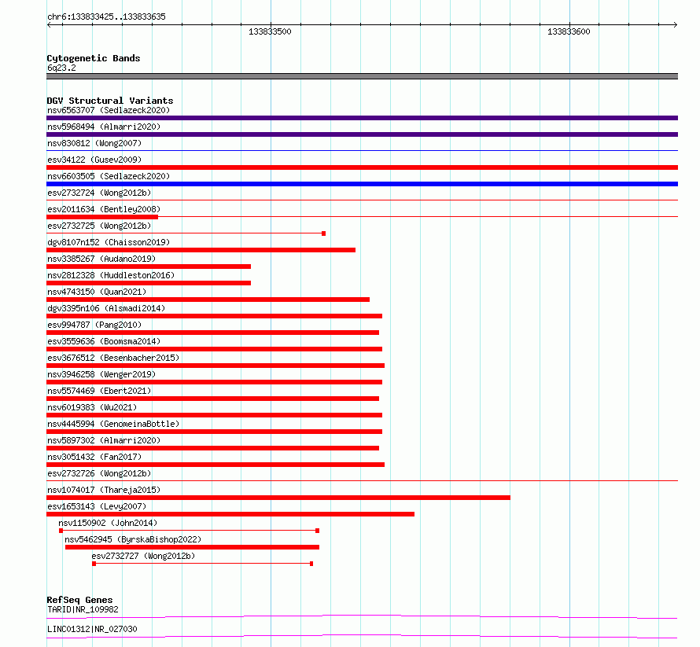Click the blue bar under nsv6603505

click(x=362, y=184)
